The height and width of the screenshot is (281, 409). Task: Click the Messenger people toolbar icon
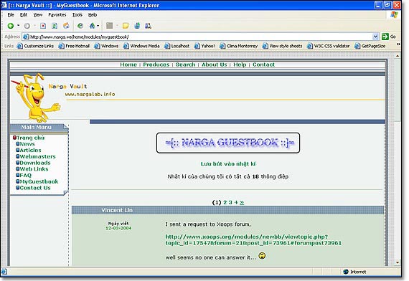[148, 26]
